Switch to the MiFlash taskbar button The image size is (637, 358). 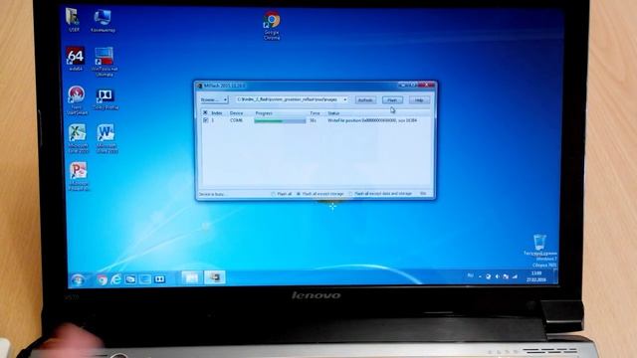pos(215,277)
